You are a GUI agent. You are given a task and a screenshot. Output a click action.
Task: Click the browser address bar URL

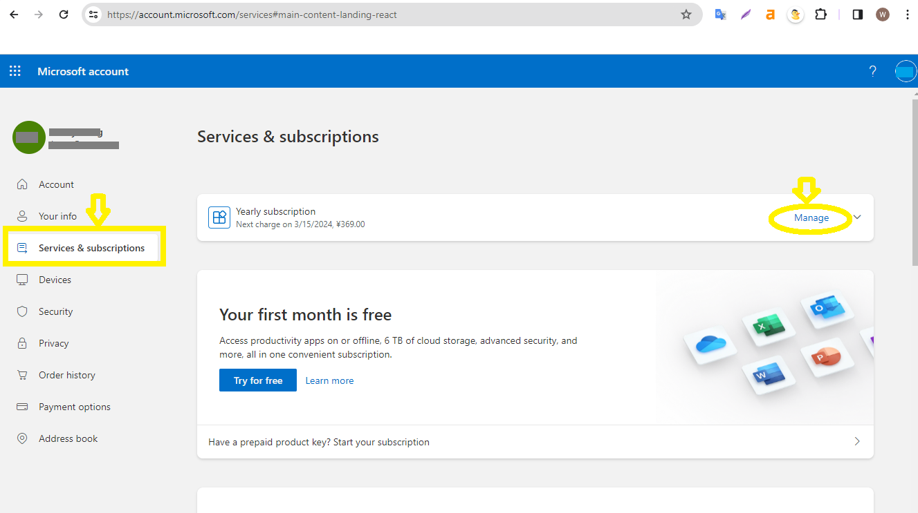252,14
